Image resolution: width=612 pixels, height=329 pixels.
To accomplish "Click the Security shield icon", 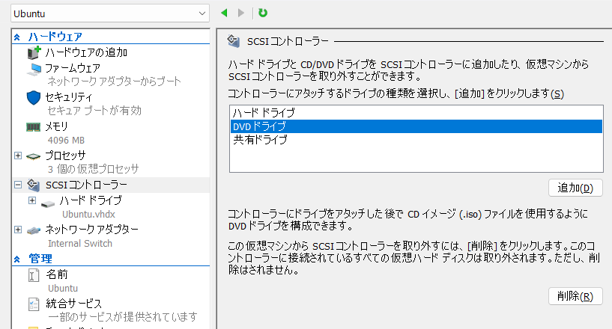I will 34,97.
